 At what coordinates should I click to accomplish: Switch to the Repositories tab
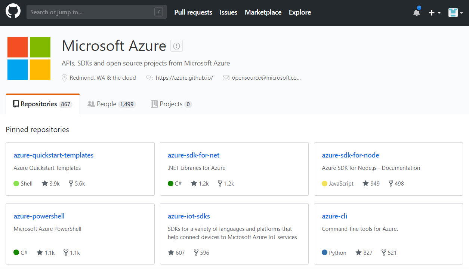pyautogui.click(x=43, y=104)
